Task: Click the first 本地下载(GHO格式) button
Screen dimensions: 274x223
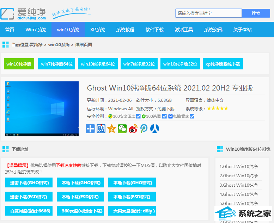Action: 80,182
